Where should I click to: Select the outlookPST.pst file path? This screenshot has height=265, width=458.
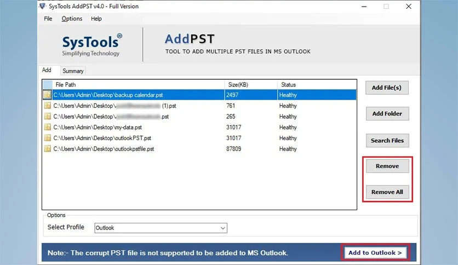tap(102, 138)
